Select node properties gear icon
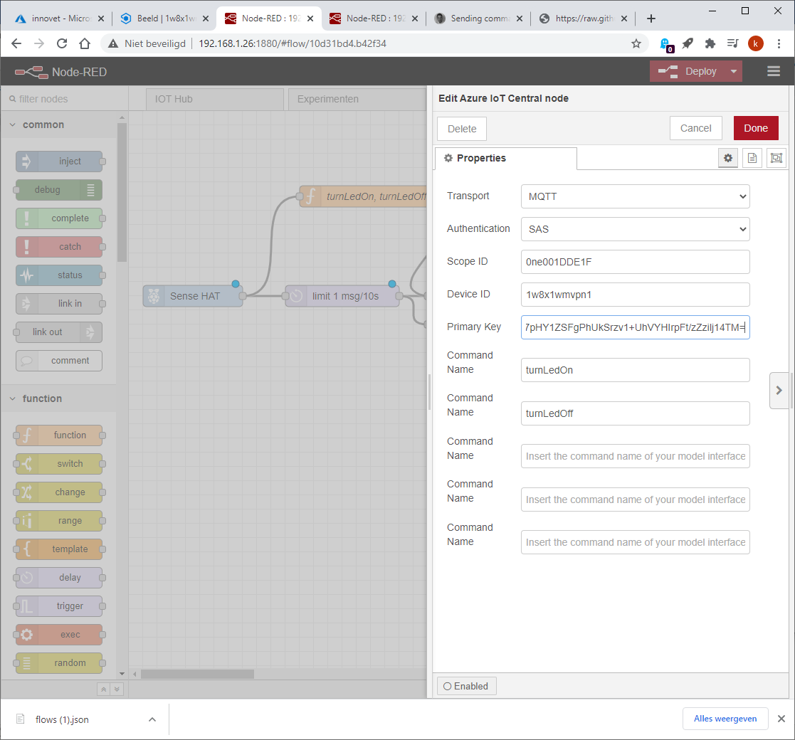The height and width of the screenshot is (740, 795). click(728, 158)
